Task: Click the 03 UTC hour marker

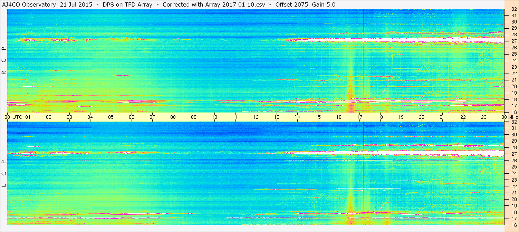Action: point(69,117)
